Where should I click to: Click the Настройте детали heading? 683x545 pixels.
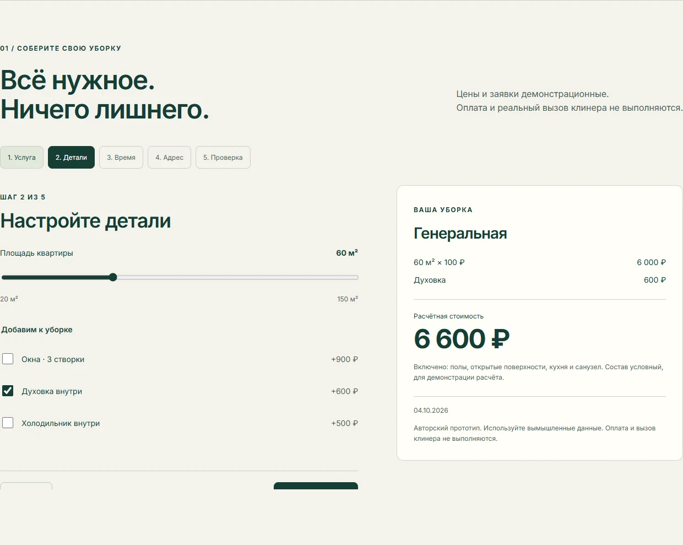point(86,221)
